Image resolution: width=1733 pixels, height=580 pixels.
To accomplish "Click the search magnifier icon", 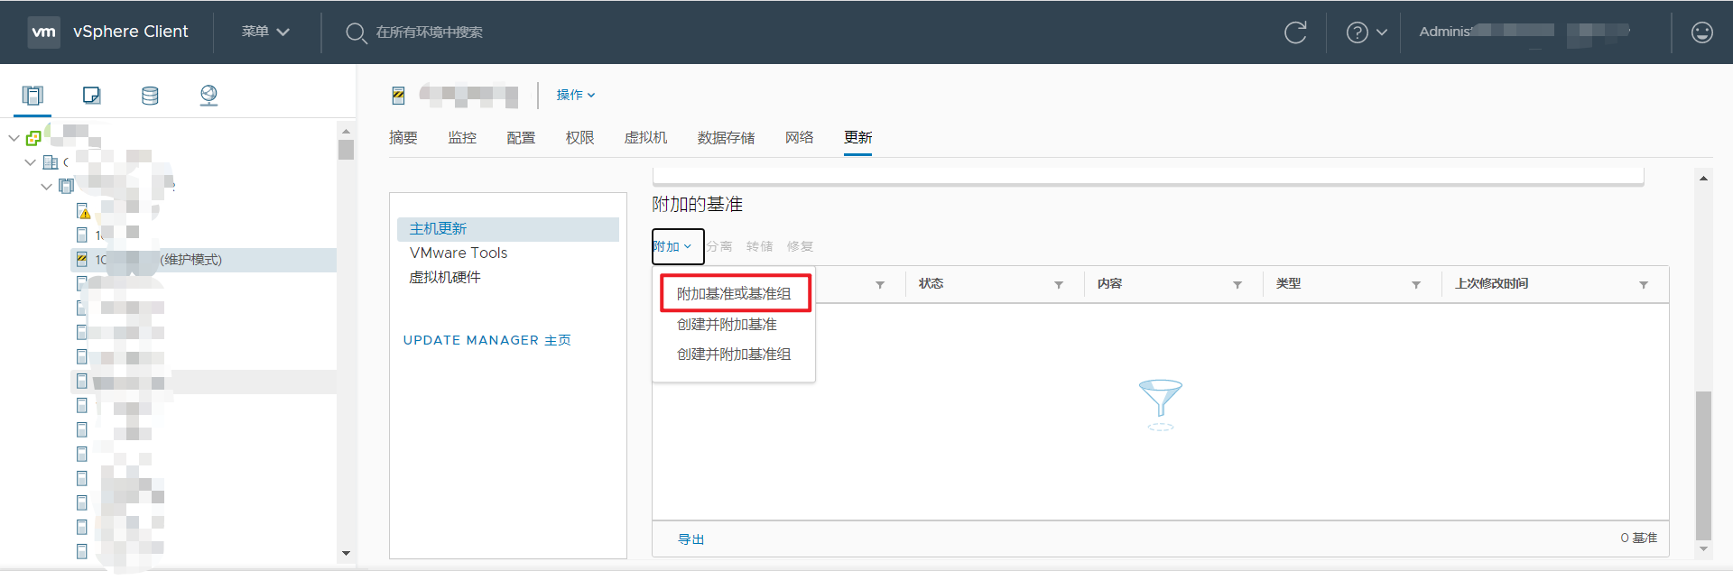I will point(356,33).
